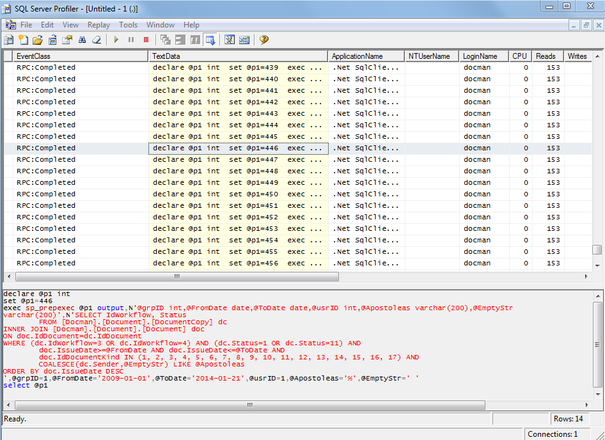
Task: Stop the selected trace with red square
Action: point(146,40)
